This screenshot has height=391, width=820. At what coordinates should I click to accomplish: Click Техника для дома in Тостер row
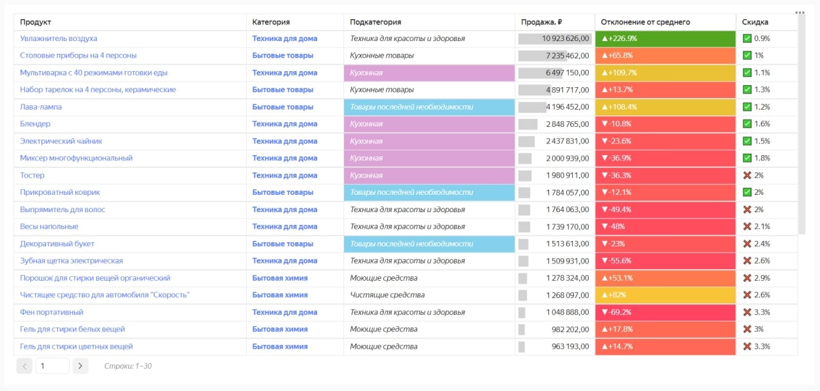[x=284, y=175]
